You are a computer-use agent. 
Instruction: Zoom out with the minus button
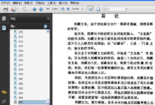click(x=63, y=9)
